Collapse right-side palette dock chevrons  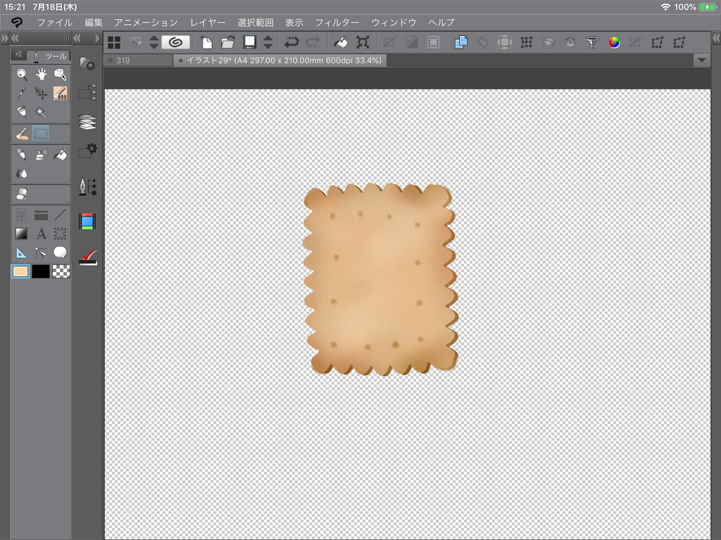(716, 38)
